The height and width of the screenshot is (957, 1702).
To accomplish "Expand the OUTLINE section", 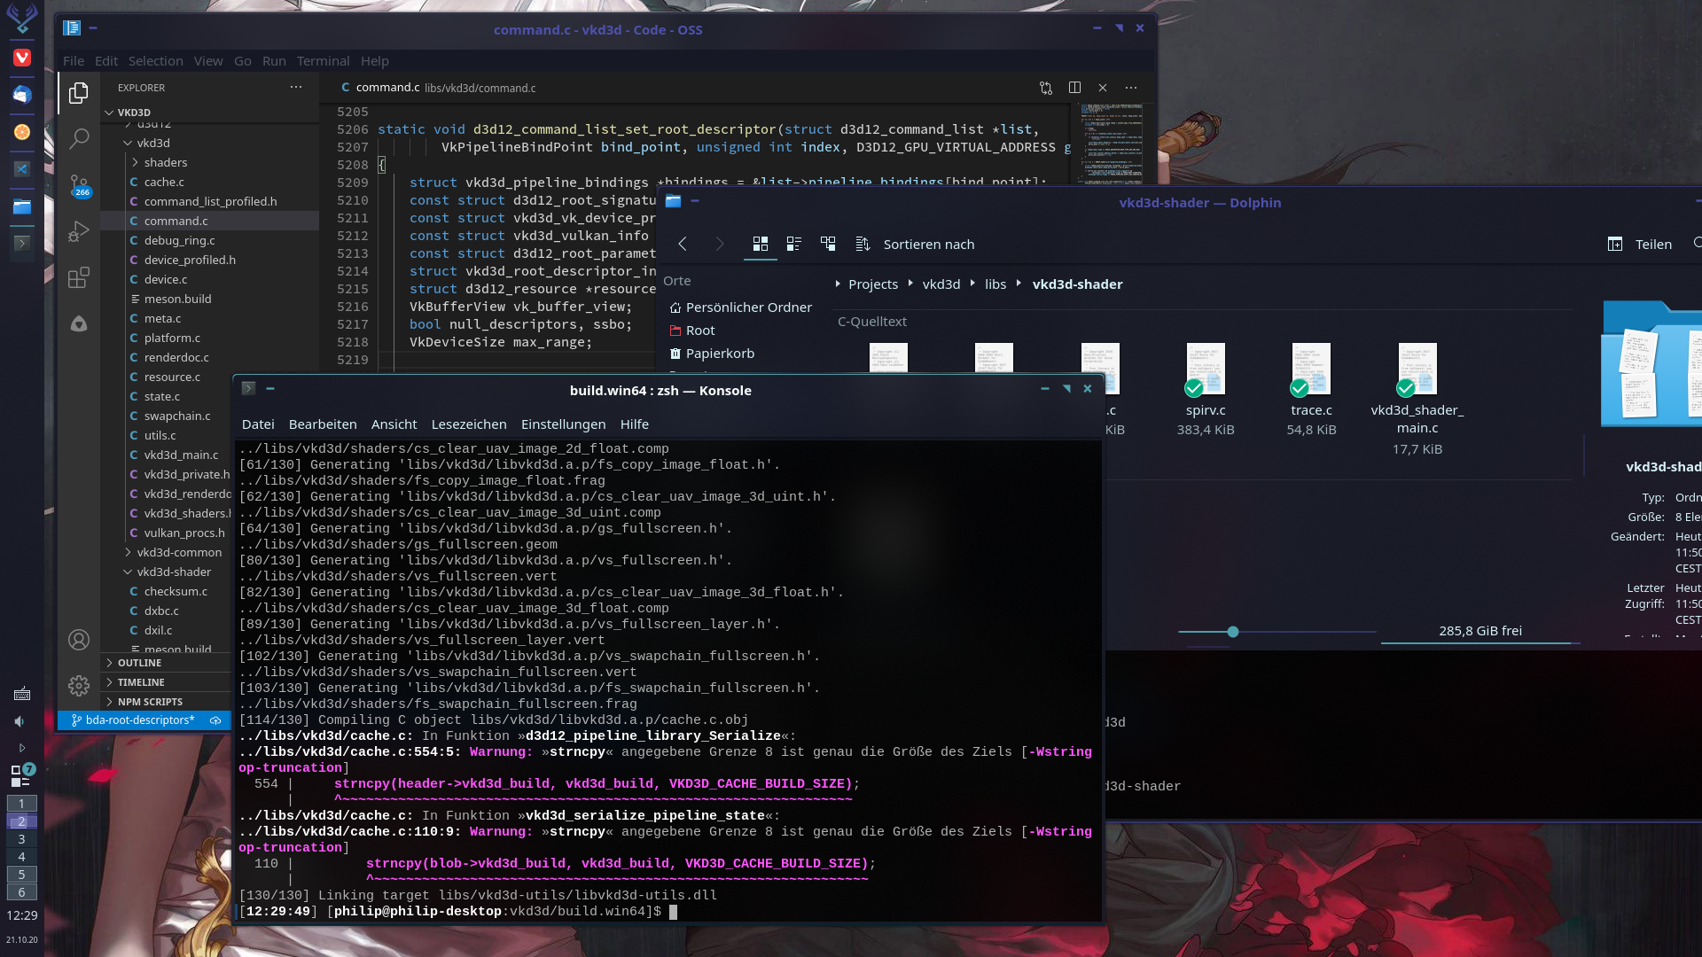I will pos(139,663).
